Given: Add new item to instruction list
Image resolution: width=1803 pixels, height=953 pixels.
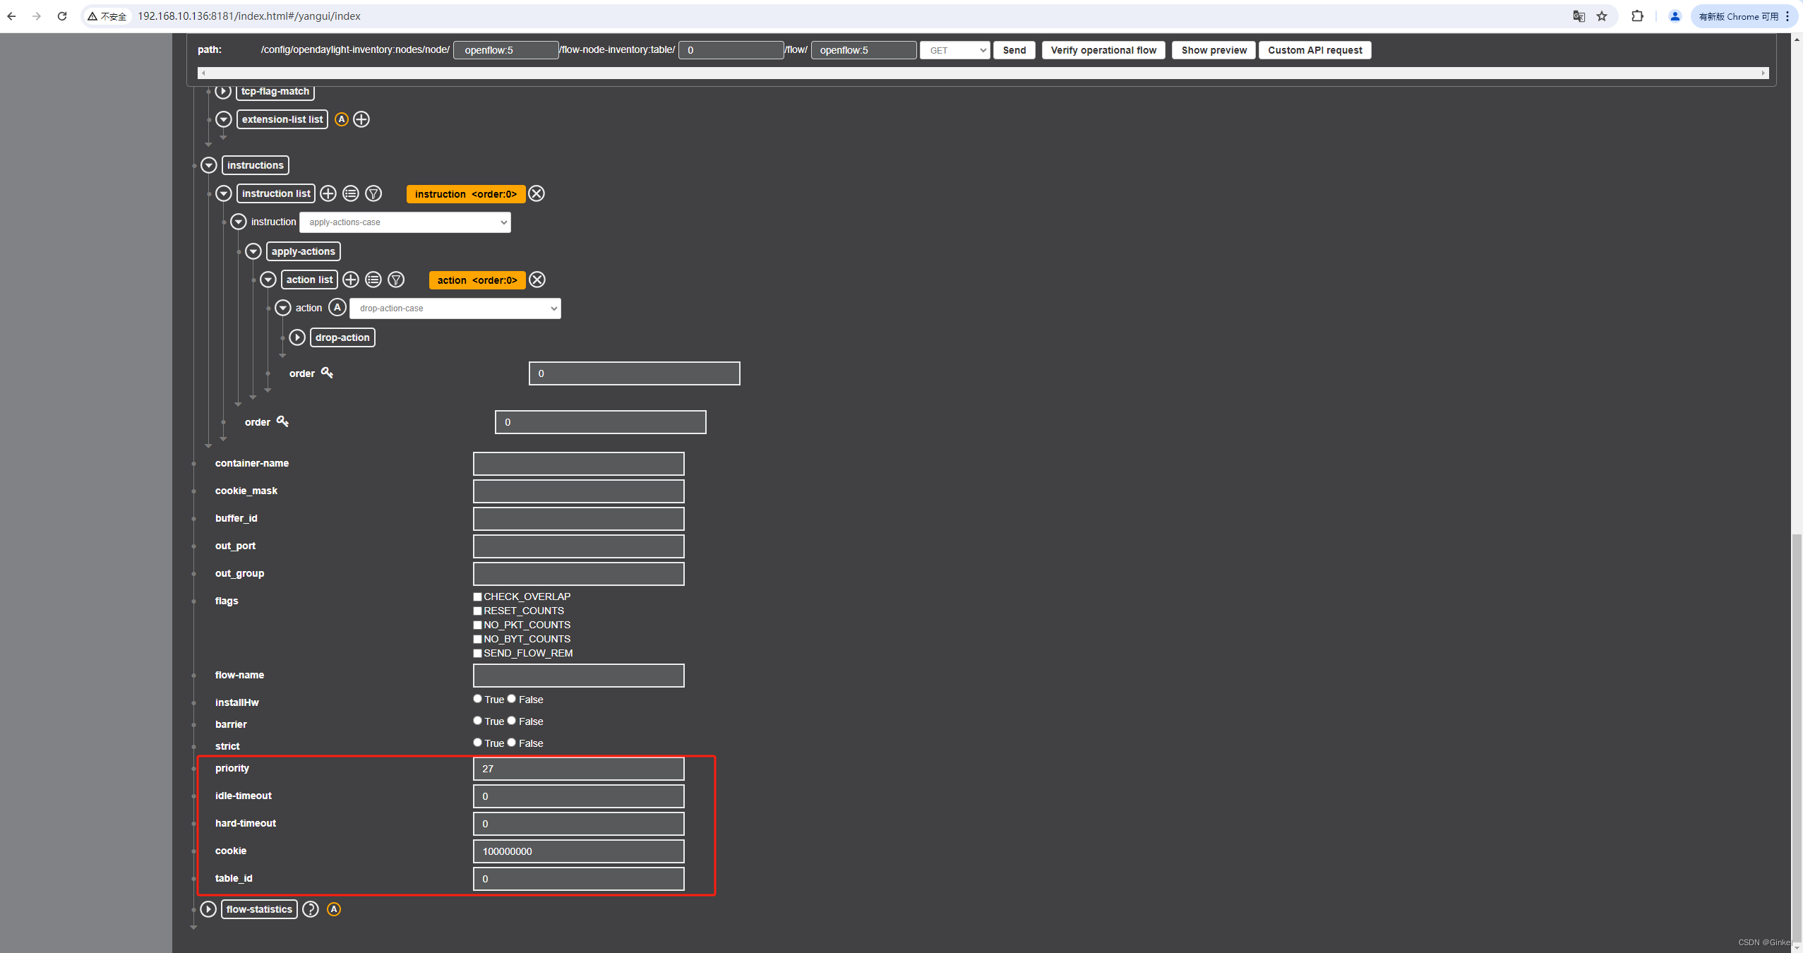Looking at the screenshot, I should tap(328, 193).
